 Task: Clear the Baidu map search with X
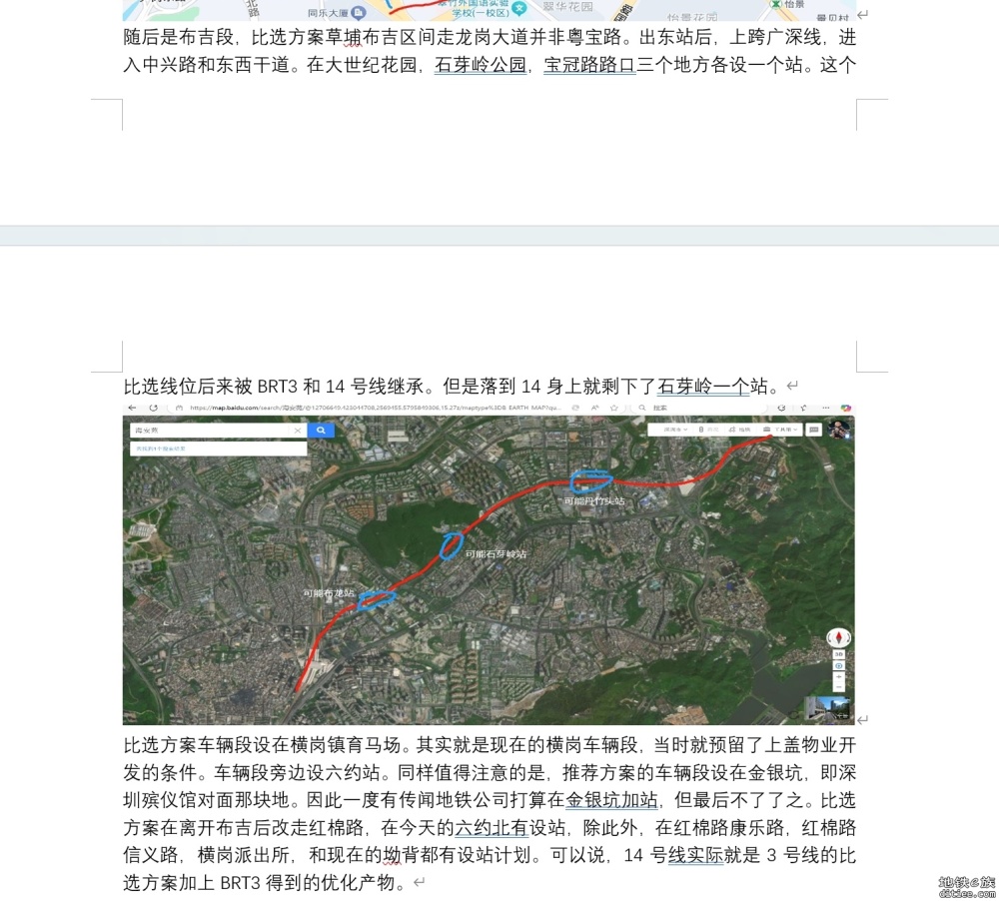point(297,431)
